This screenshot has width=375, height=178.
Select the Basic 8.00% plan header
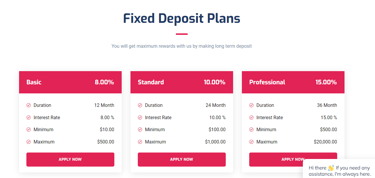tap(70, 82)
